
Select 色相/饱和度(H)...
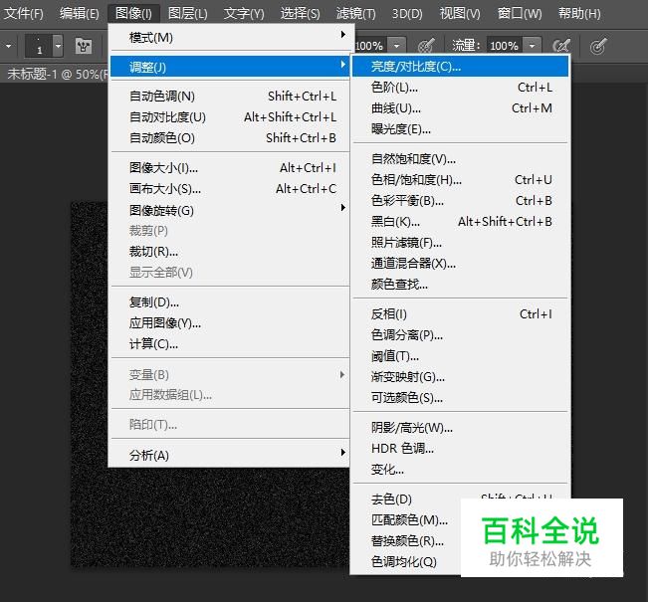pyautogui.click(x=461, y=180)
